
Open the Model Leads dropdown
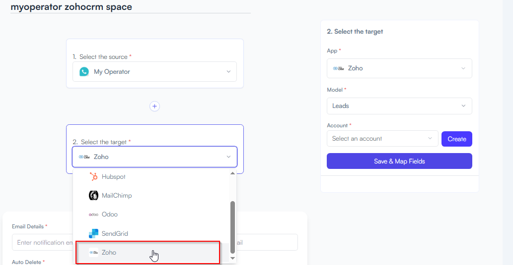pyautogui.click(x=399, y=106)
